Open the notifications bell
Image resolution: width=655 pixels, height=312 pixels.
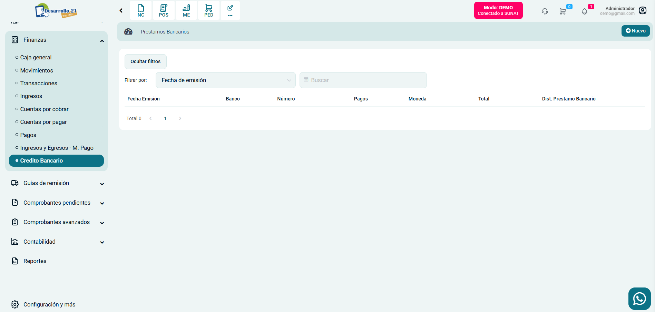(x=585, y=11)
